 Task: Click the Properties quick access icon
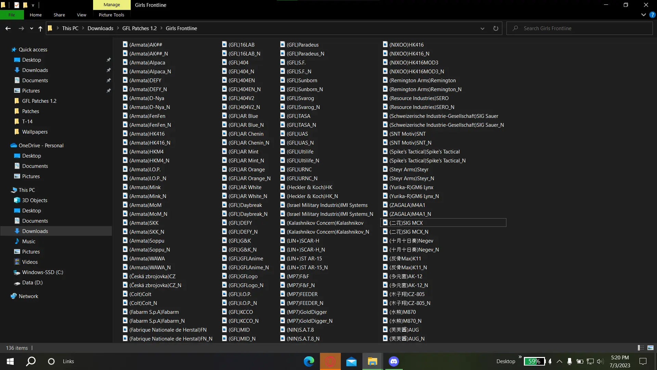16,5
